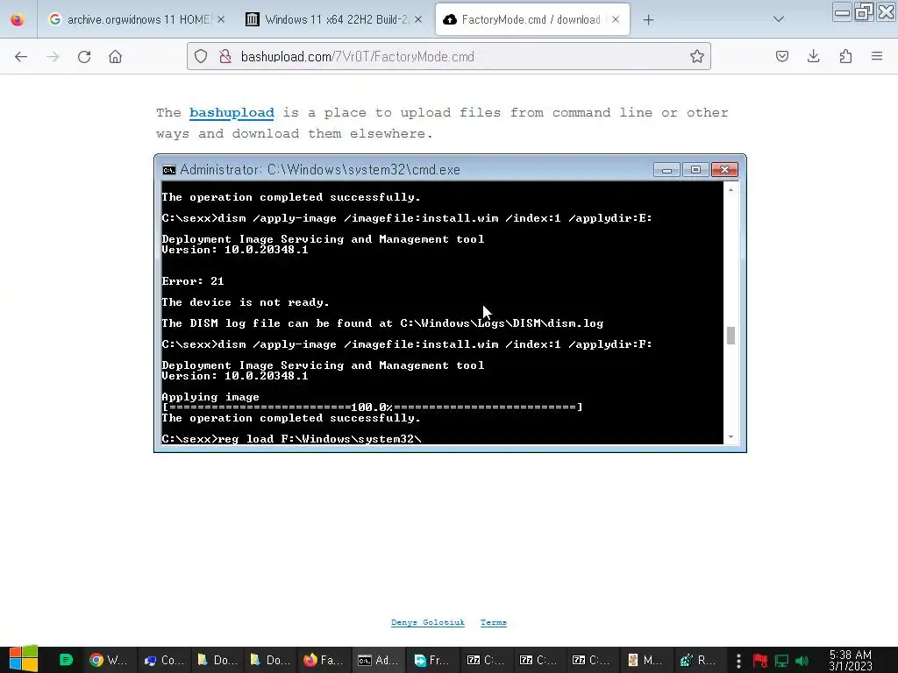Follow the bashupload link
Image resolution: width=898 pixels, height=673 pixels.
coord(232,113)
